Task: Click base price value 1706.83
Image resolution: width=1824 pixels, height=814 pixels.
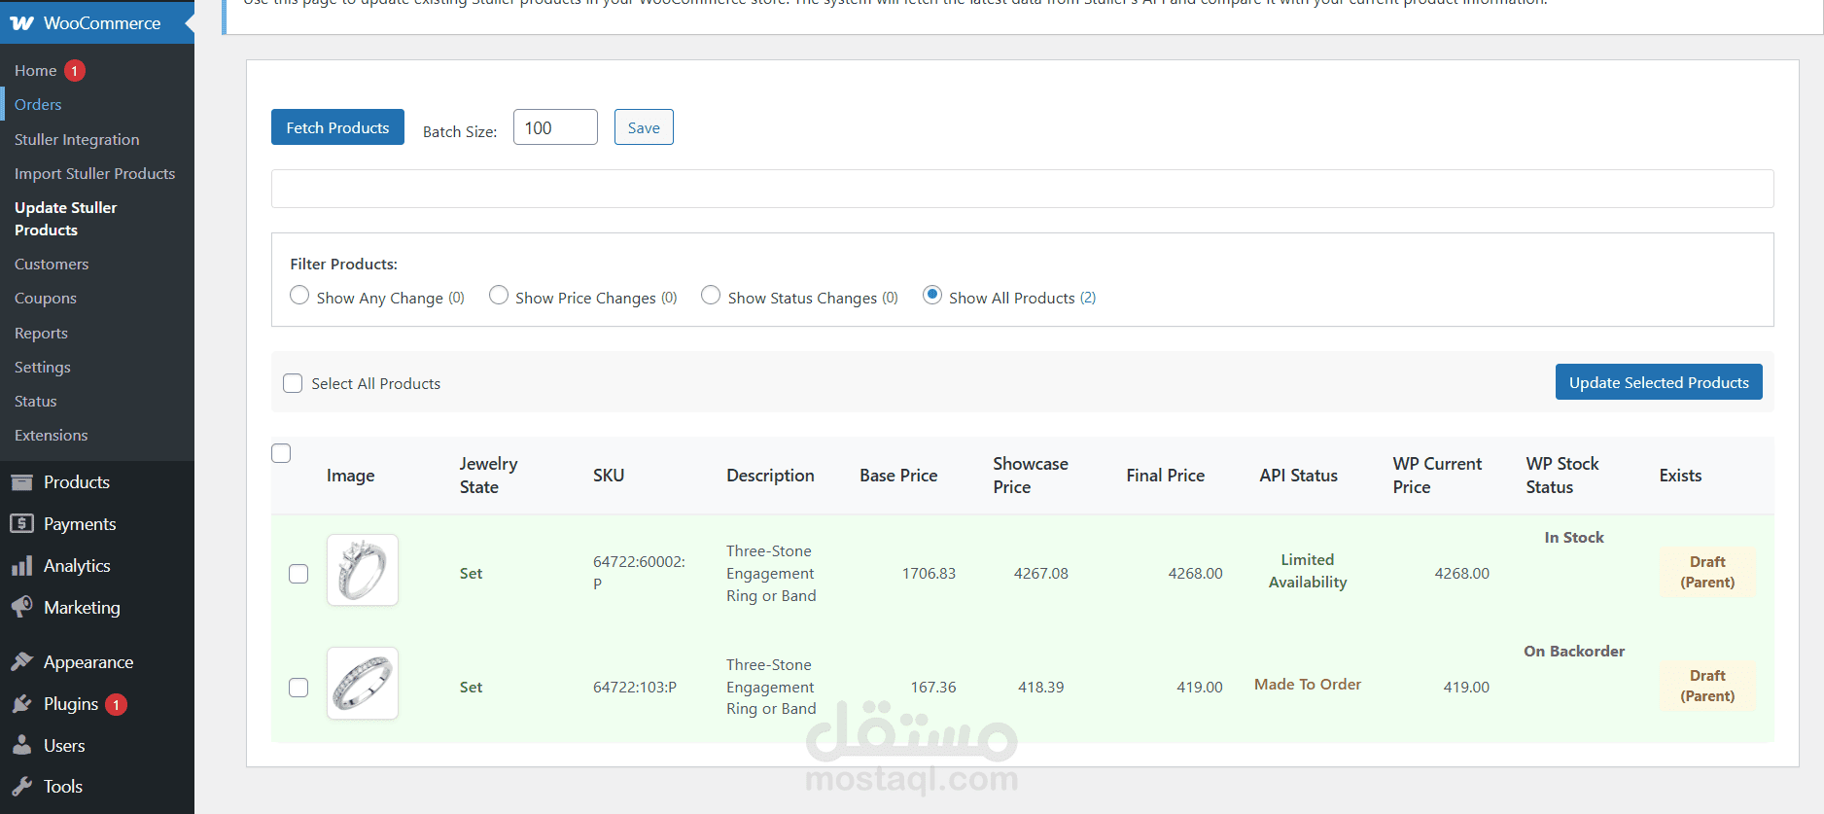Action: point(929,574)
